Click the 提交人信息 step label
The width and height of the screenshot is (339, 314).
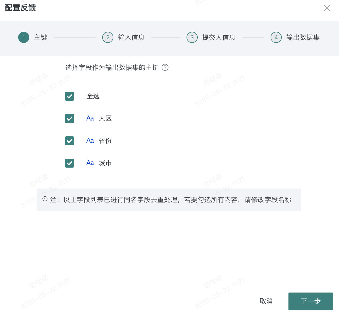tap(219, 37)
